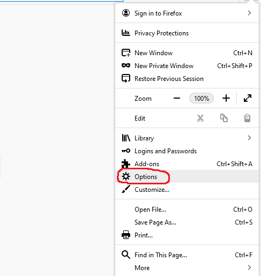Viewport: 261px width, 276px height.
Task: Click the Cut scissors icon
Action: 200,118
